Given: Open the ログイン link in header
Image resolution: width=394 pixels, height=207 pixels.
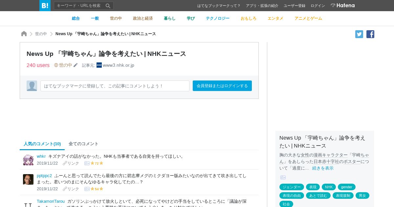Looking at the screenshot, I should click(318, 6).
